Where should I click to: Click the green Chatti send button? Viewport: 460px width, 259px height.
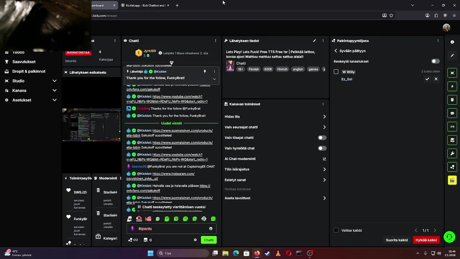[x=209, y=240]
